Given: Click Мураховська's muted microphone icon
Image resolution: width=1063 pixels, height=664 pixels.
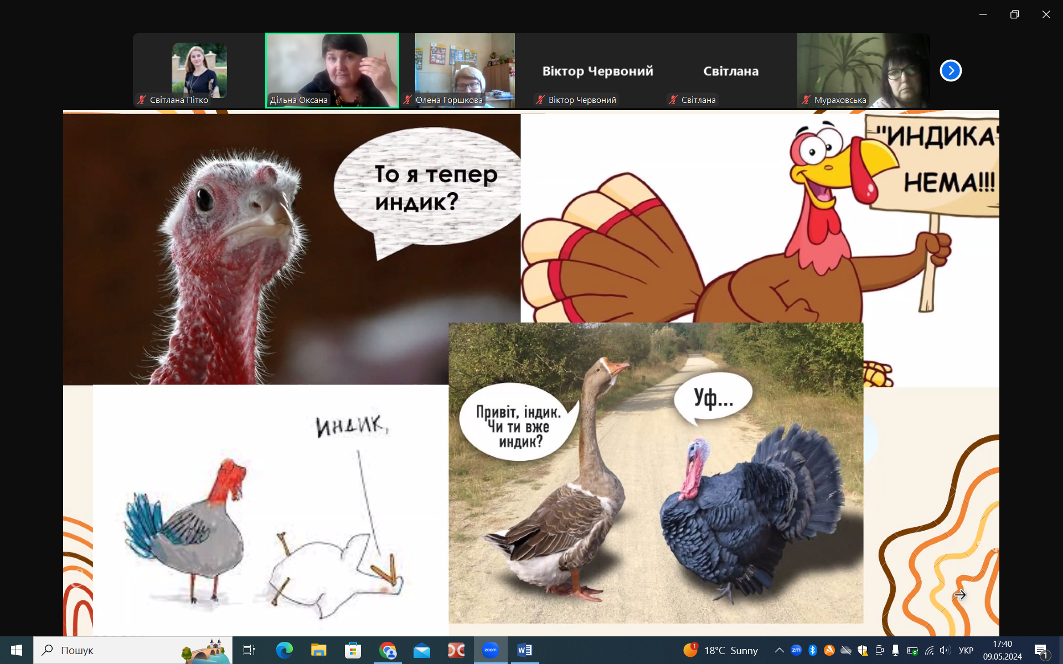Looking at the screenshot, I should click(x=806, y=100).
